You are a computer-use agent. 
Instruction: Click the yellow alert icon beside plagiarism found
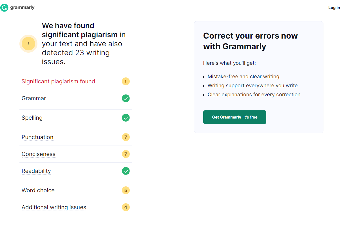point(126,81)
